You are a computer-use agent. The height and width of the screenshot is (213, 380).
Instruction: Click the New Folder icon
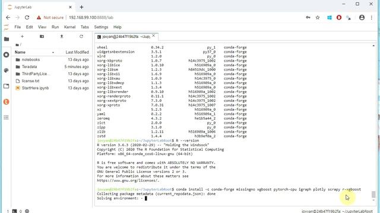click(42, 37)
